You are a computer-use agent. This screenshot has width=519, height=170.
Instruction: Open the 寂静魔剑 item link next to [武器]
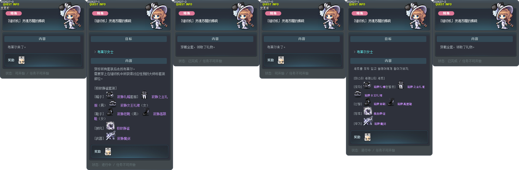[124, 138]
